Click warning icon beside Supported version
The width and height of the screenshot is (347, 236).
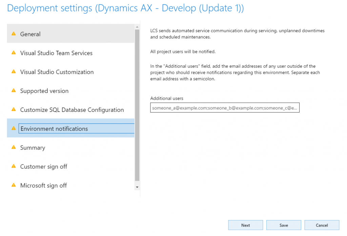(14, 91)
